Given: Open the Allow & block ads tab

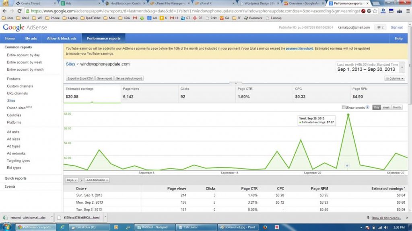Looking at the screenshot, I should pyautogui.click(x=62, y=39).
